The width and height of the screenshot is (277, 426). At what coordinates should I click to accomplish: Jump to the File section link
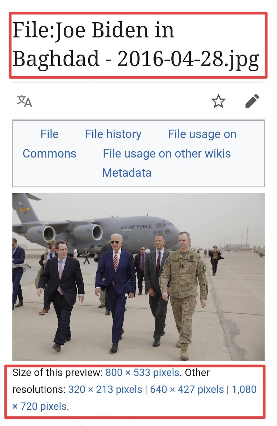pos(49,134)
